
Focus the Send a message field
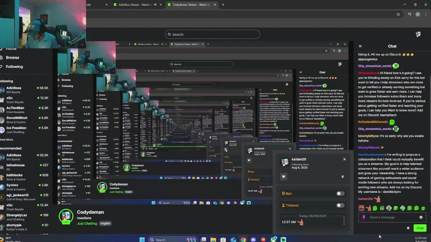[x=392, y=217]
